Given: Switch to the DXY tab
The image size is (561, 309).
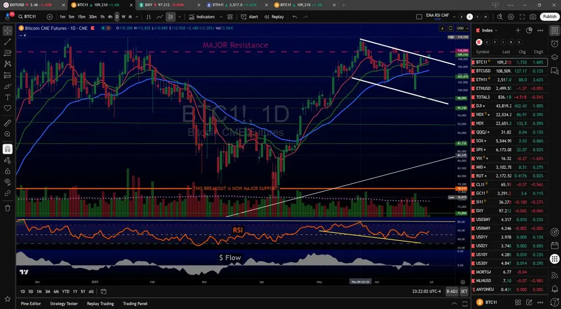Looking at the screenshot, I should tap(167, 5).
